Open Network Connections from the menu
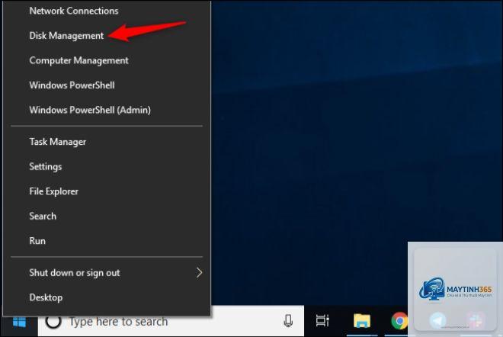This screenshot has height=337, width=503. pos(107,11)
